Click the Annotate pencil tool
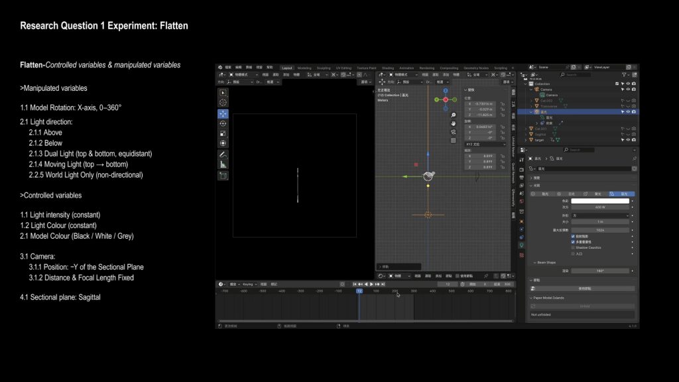This screenshot has height=382, width=679. tap(223, 154)
